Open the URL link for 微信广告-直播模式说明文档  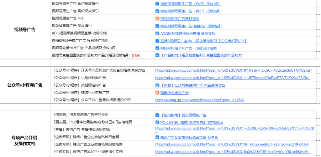pos(234,129)
